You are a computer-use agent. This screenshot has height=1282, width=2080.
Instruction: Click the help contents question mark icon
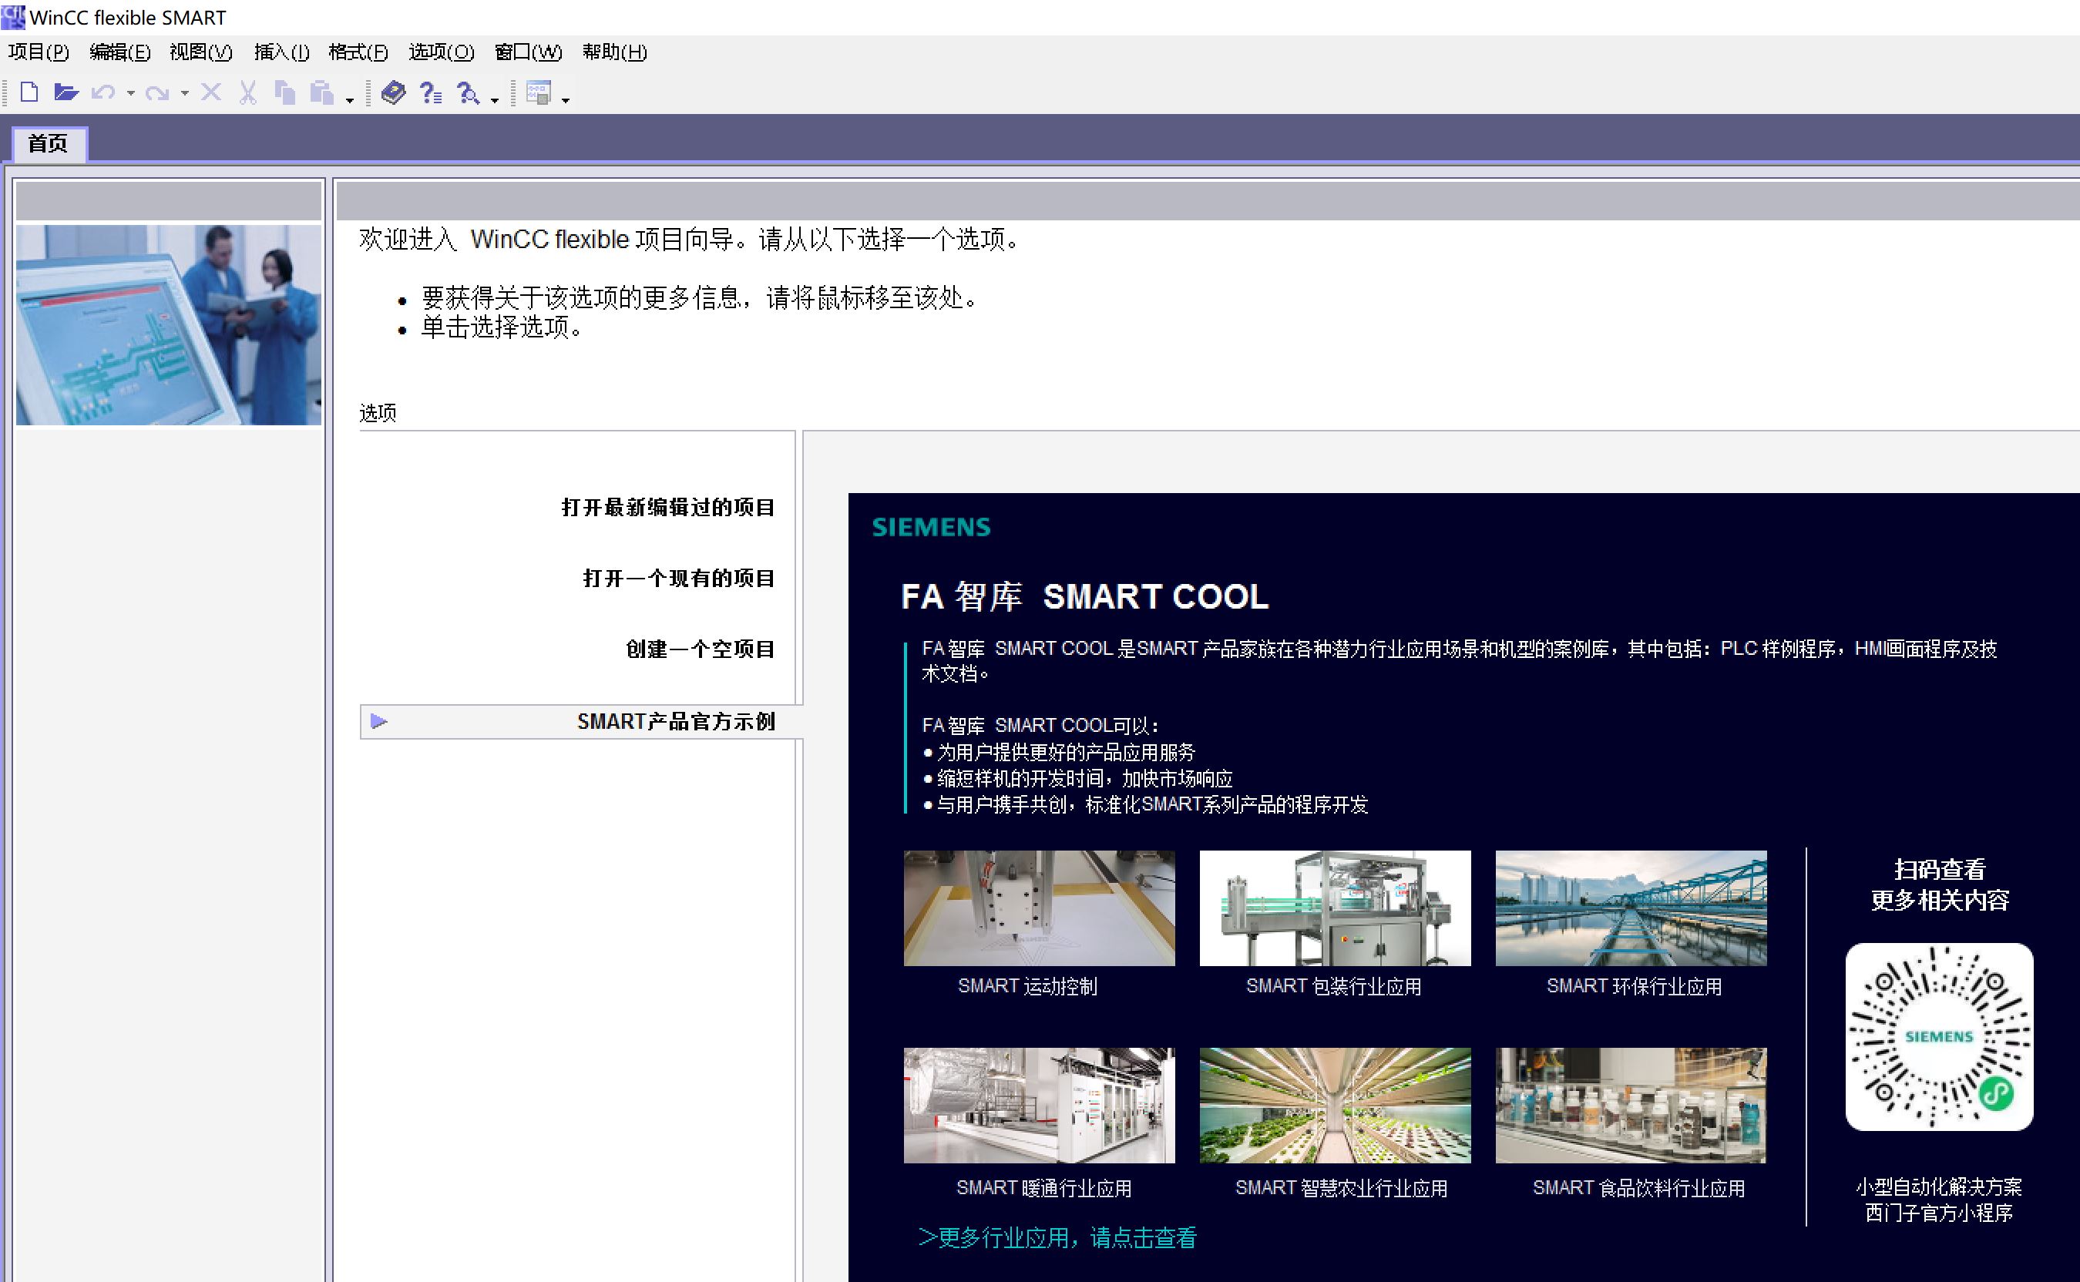pos(431,92)
